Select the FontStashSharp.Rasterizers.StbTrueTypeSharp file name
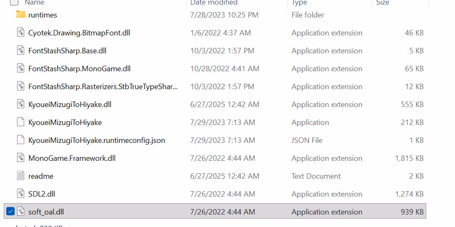This screenshot has width=455, height=227. pyautogui.click(x=103, y=86)
